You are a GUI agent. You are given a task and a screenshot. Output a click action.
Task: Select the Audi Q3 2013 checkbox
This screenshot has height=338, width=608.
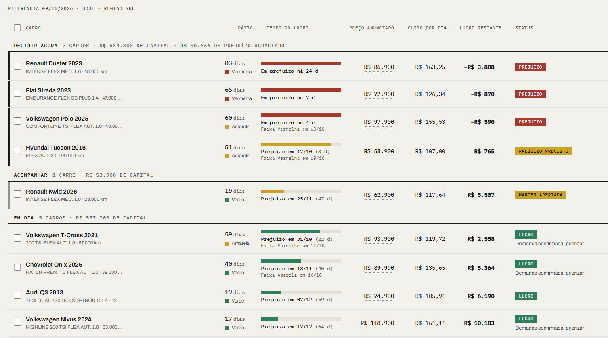17,295
